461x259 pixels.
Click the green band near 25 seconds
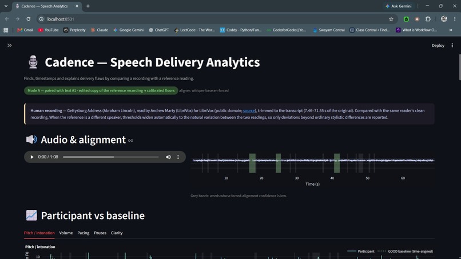[x=278, y=163]
